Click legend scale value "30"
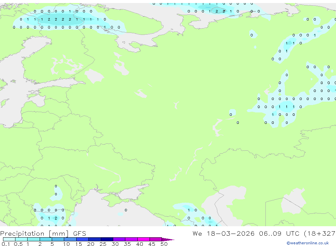This screenshot has width=336, height=246. tap(115, 244)
